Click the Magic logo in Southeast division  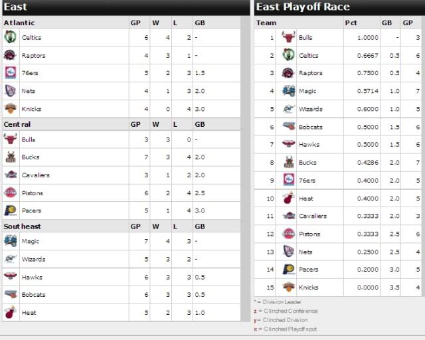pyautogui.click(x=11, y=241)
